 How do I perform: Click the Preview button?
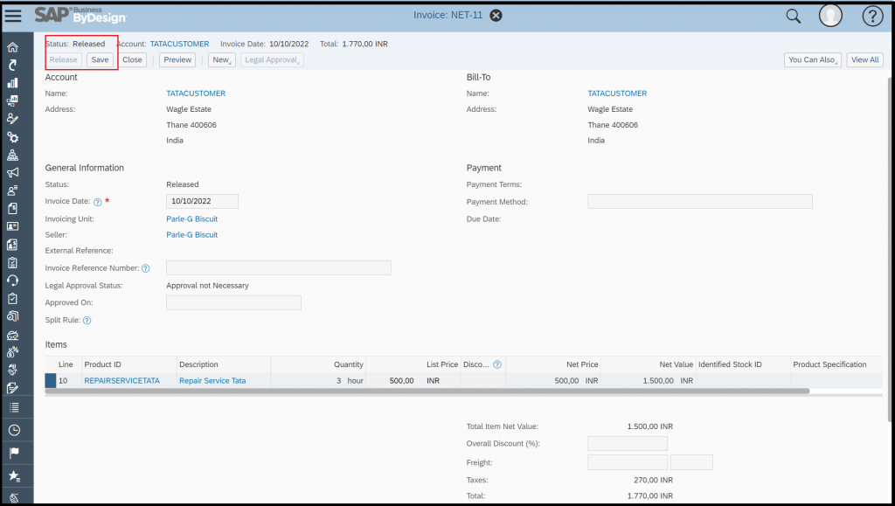click(x=177, y=60)
